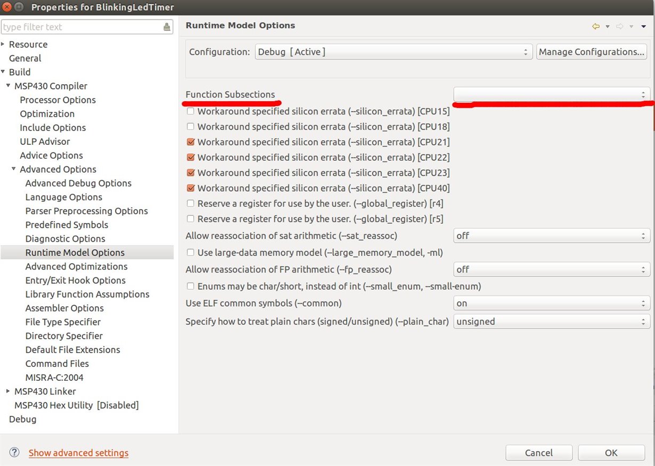Viewport: 655px width, 466px height.
Task: Click the clear filter text icon
Action: [167, 27]
